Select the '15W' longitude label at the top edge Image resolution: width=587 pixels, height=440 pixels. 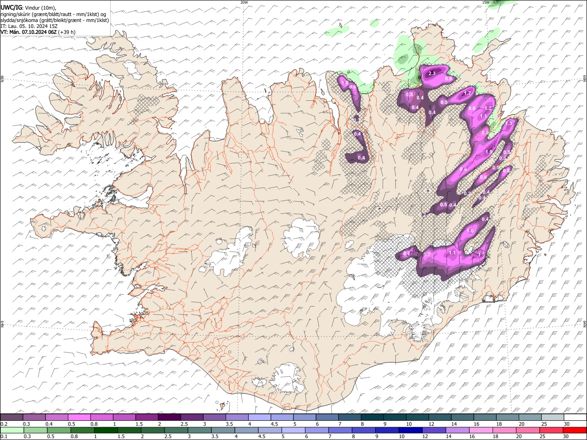[x=486, y=2]
